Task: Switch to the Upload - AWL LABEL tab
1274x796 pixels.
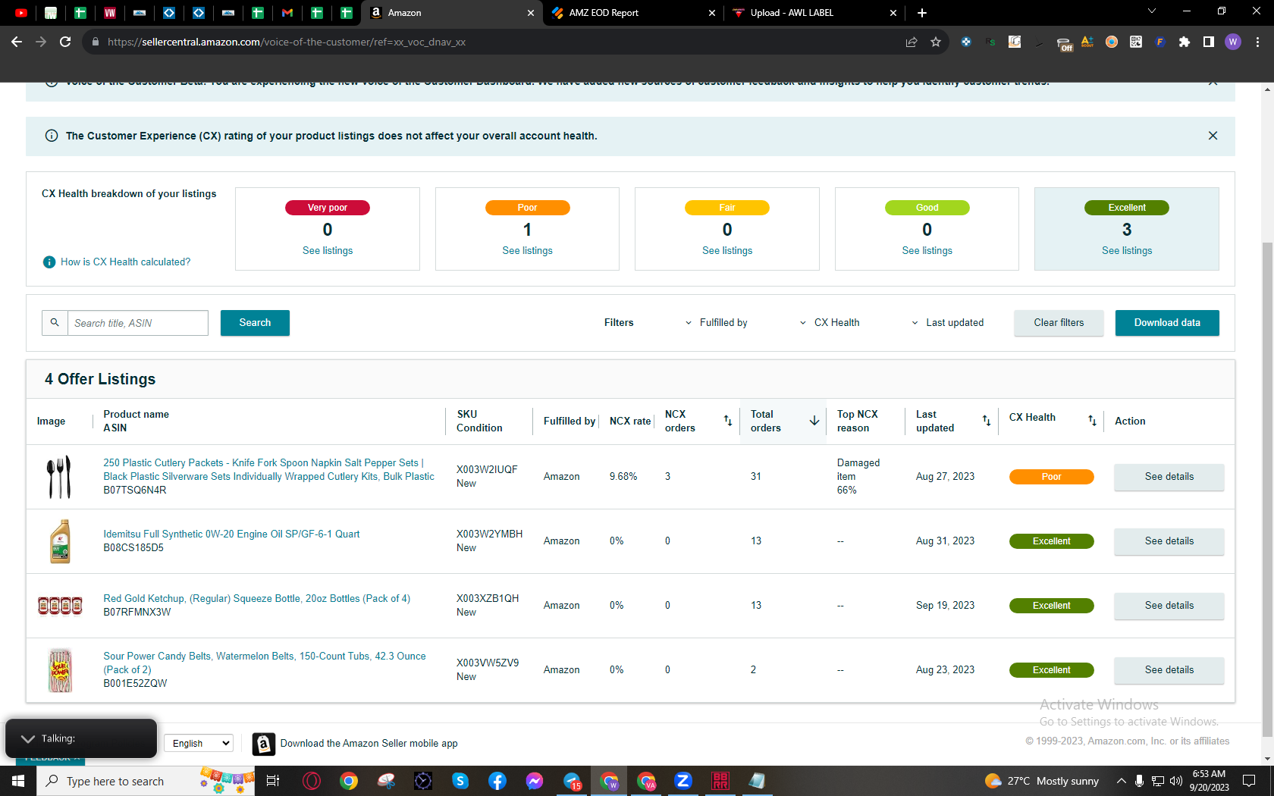Action: pos(815,13)
